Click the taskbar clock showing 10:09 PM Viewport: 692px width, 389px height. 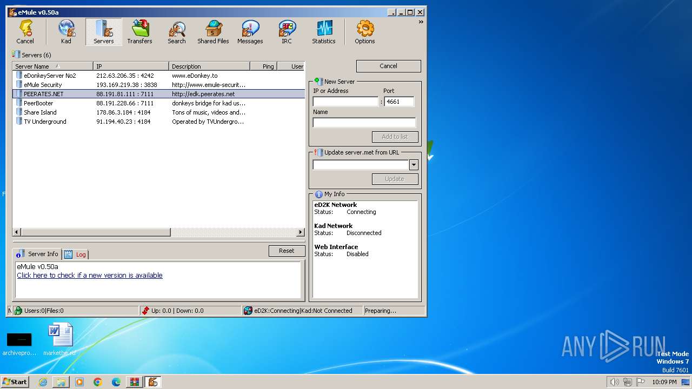pyautogui.click(x=664, y=382)
